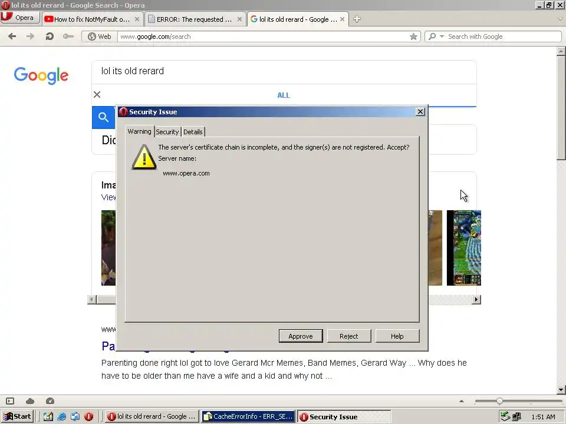Viewport: 566px width, 424px height.
Task: Click the Web site info badge
Action: click(x=100, y=37)
